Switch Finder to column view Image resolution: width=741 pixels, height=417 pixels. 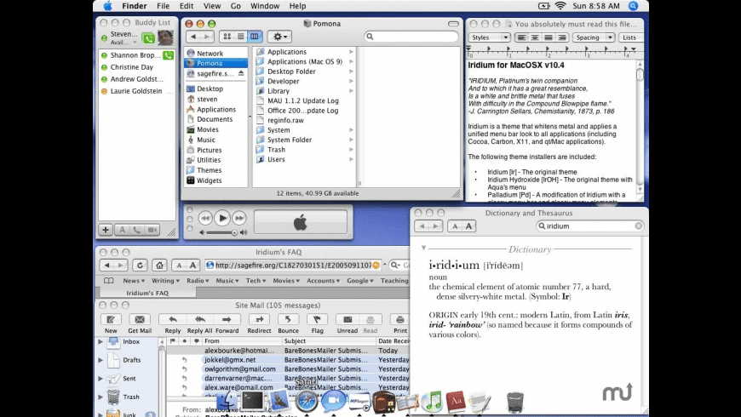[x=255, y=37]
